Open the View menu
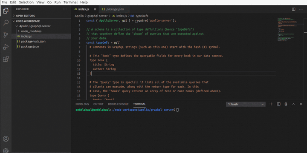The height and width of the screenshot is (153, 307). (x=41, y=3)
